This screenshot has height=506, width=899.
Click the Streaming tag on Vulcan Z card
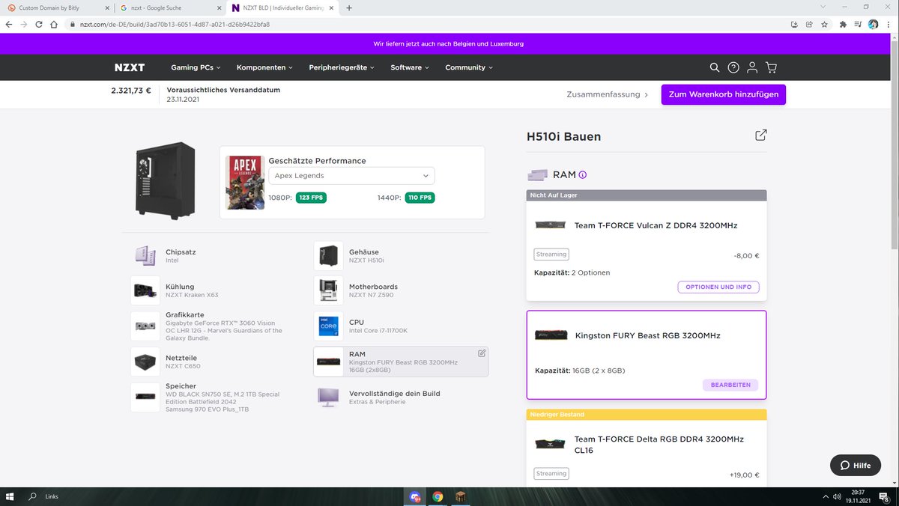[551, 254]
